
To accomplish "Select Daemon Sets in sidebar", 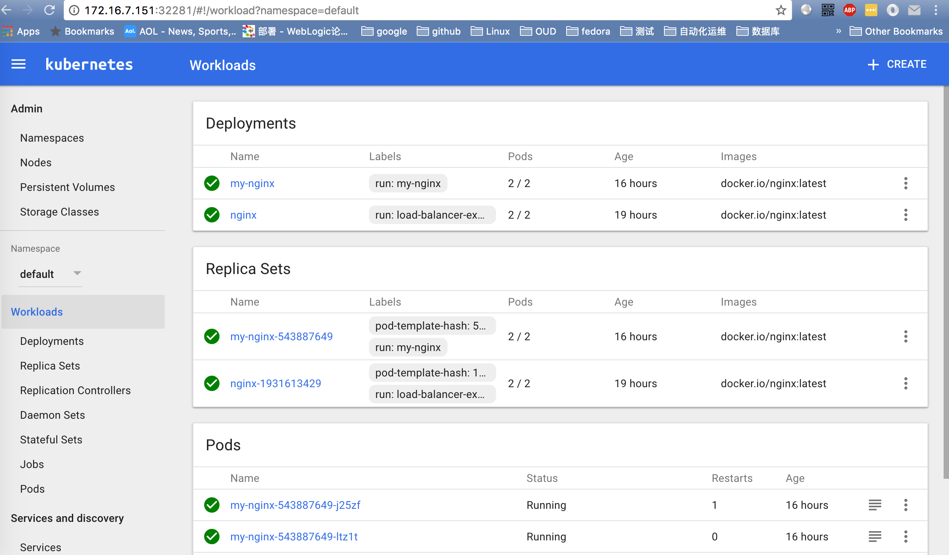I will (x=52, y=415).
